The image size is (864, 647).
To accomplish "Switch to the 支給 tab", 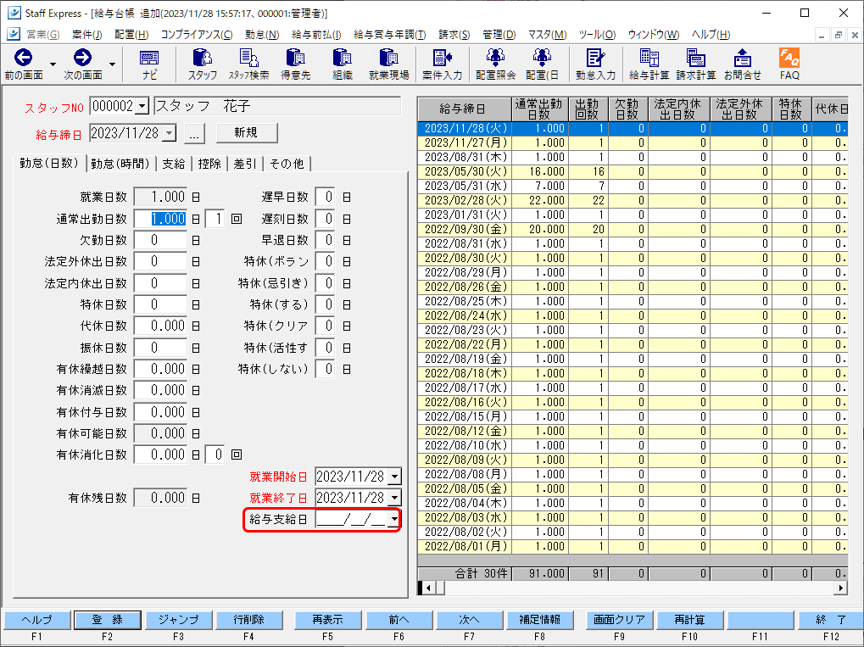I will click(x=174, y=164).
